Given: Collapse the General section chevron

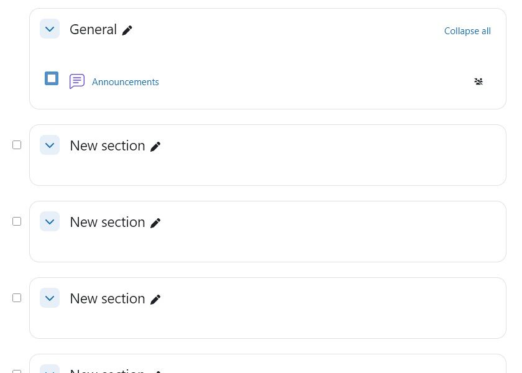Looking at the screenshot, I should pos(50,29).
